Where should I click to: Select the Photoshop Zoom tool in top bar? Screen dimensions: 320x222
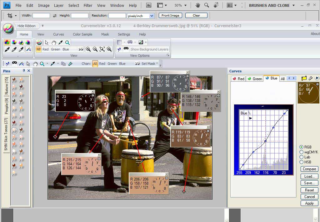tap(207, 5)
